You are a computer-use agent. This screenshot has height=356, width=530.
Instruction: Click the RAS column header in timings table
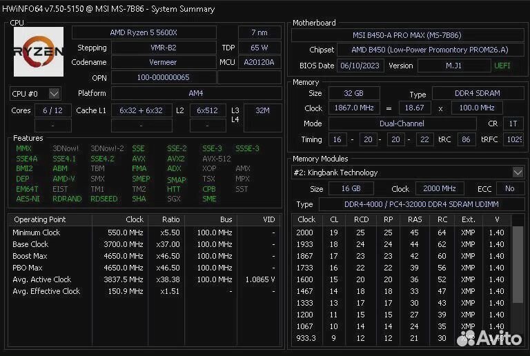(x=415, y=219)
